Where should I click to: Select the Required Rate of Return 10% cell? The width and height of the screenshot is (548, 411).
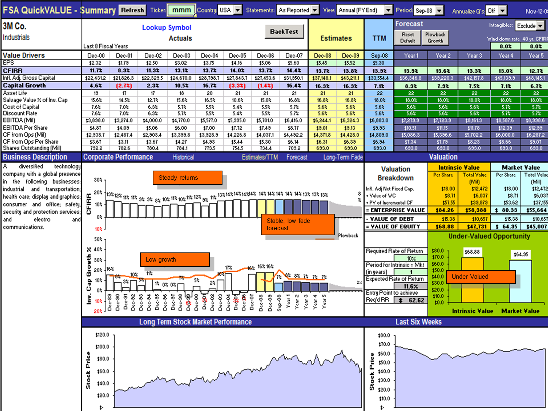tap(411, 258)
